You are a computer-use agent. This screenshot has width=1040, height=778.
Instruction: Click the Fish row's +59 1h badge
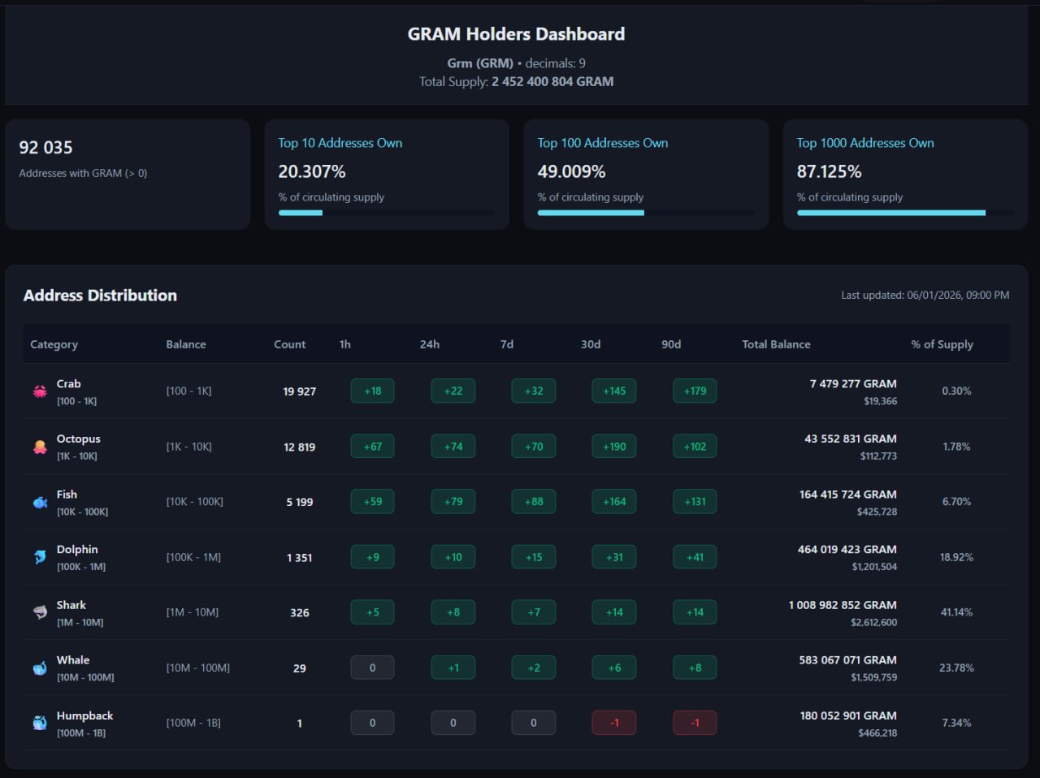(x=372, y=502)
